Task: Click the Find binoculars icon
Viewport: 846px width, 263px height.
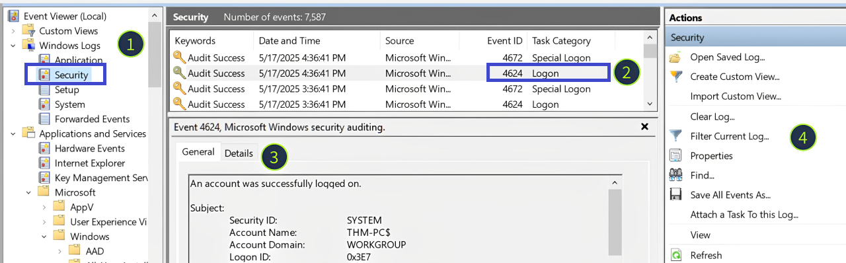Action: point(675,175)
